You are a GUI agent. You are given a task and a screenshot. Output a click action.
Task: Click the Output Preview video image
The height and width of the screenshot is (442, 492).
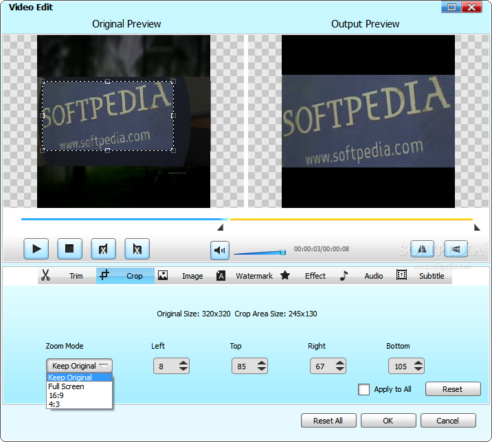(368, 121)
